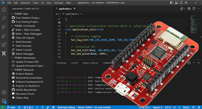Split the editor to the right
Viewport: 202px width, 109px height.
(x=194, y=9)
